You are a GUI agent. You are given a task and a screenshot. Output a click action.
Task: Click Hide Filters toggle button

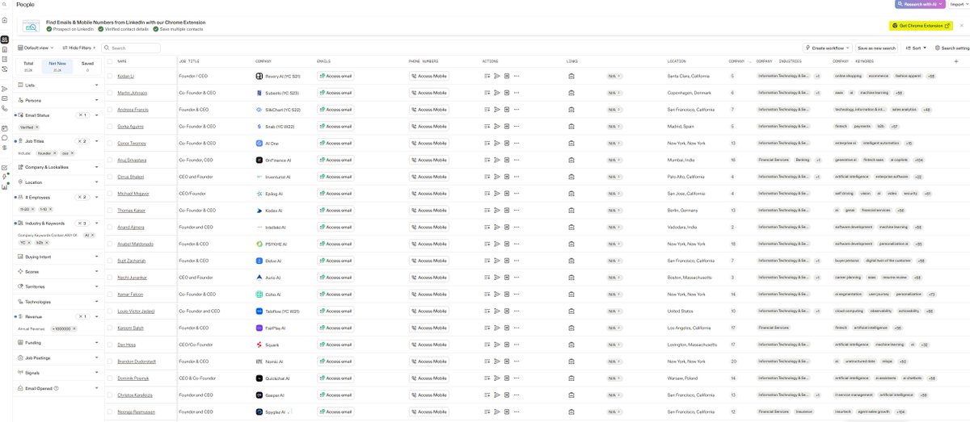[x=79, y=48]
